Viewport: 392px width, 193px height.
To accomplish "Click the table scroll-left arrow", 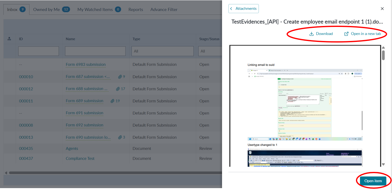I will click(6, 173).
